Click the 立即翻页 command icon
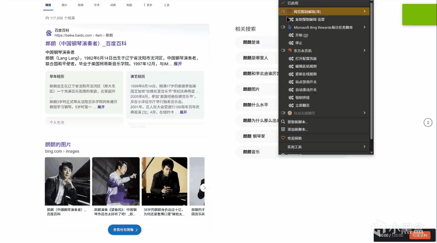The width and height of the screenshot is (437, 243). click(291, 105)
